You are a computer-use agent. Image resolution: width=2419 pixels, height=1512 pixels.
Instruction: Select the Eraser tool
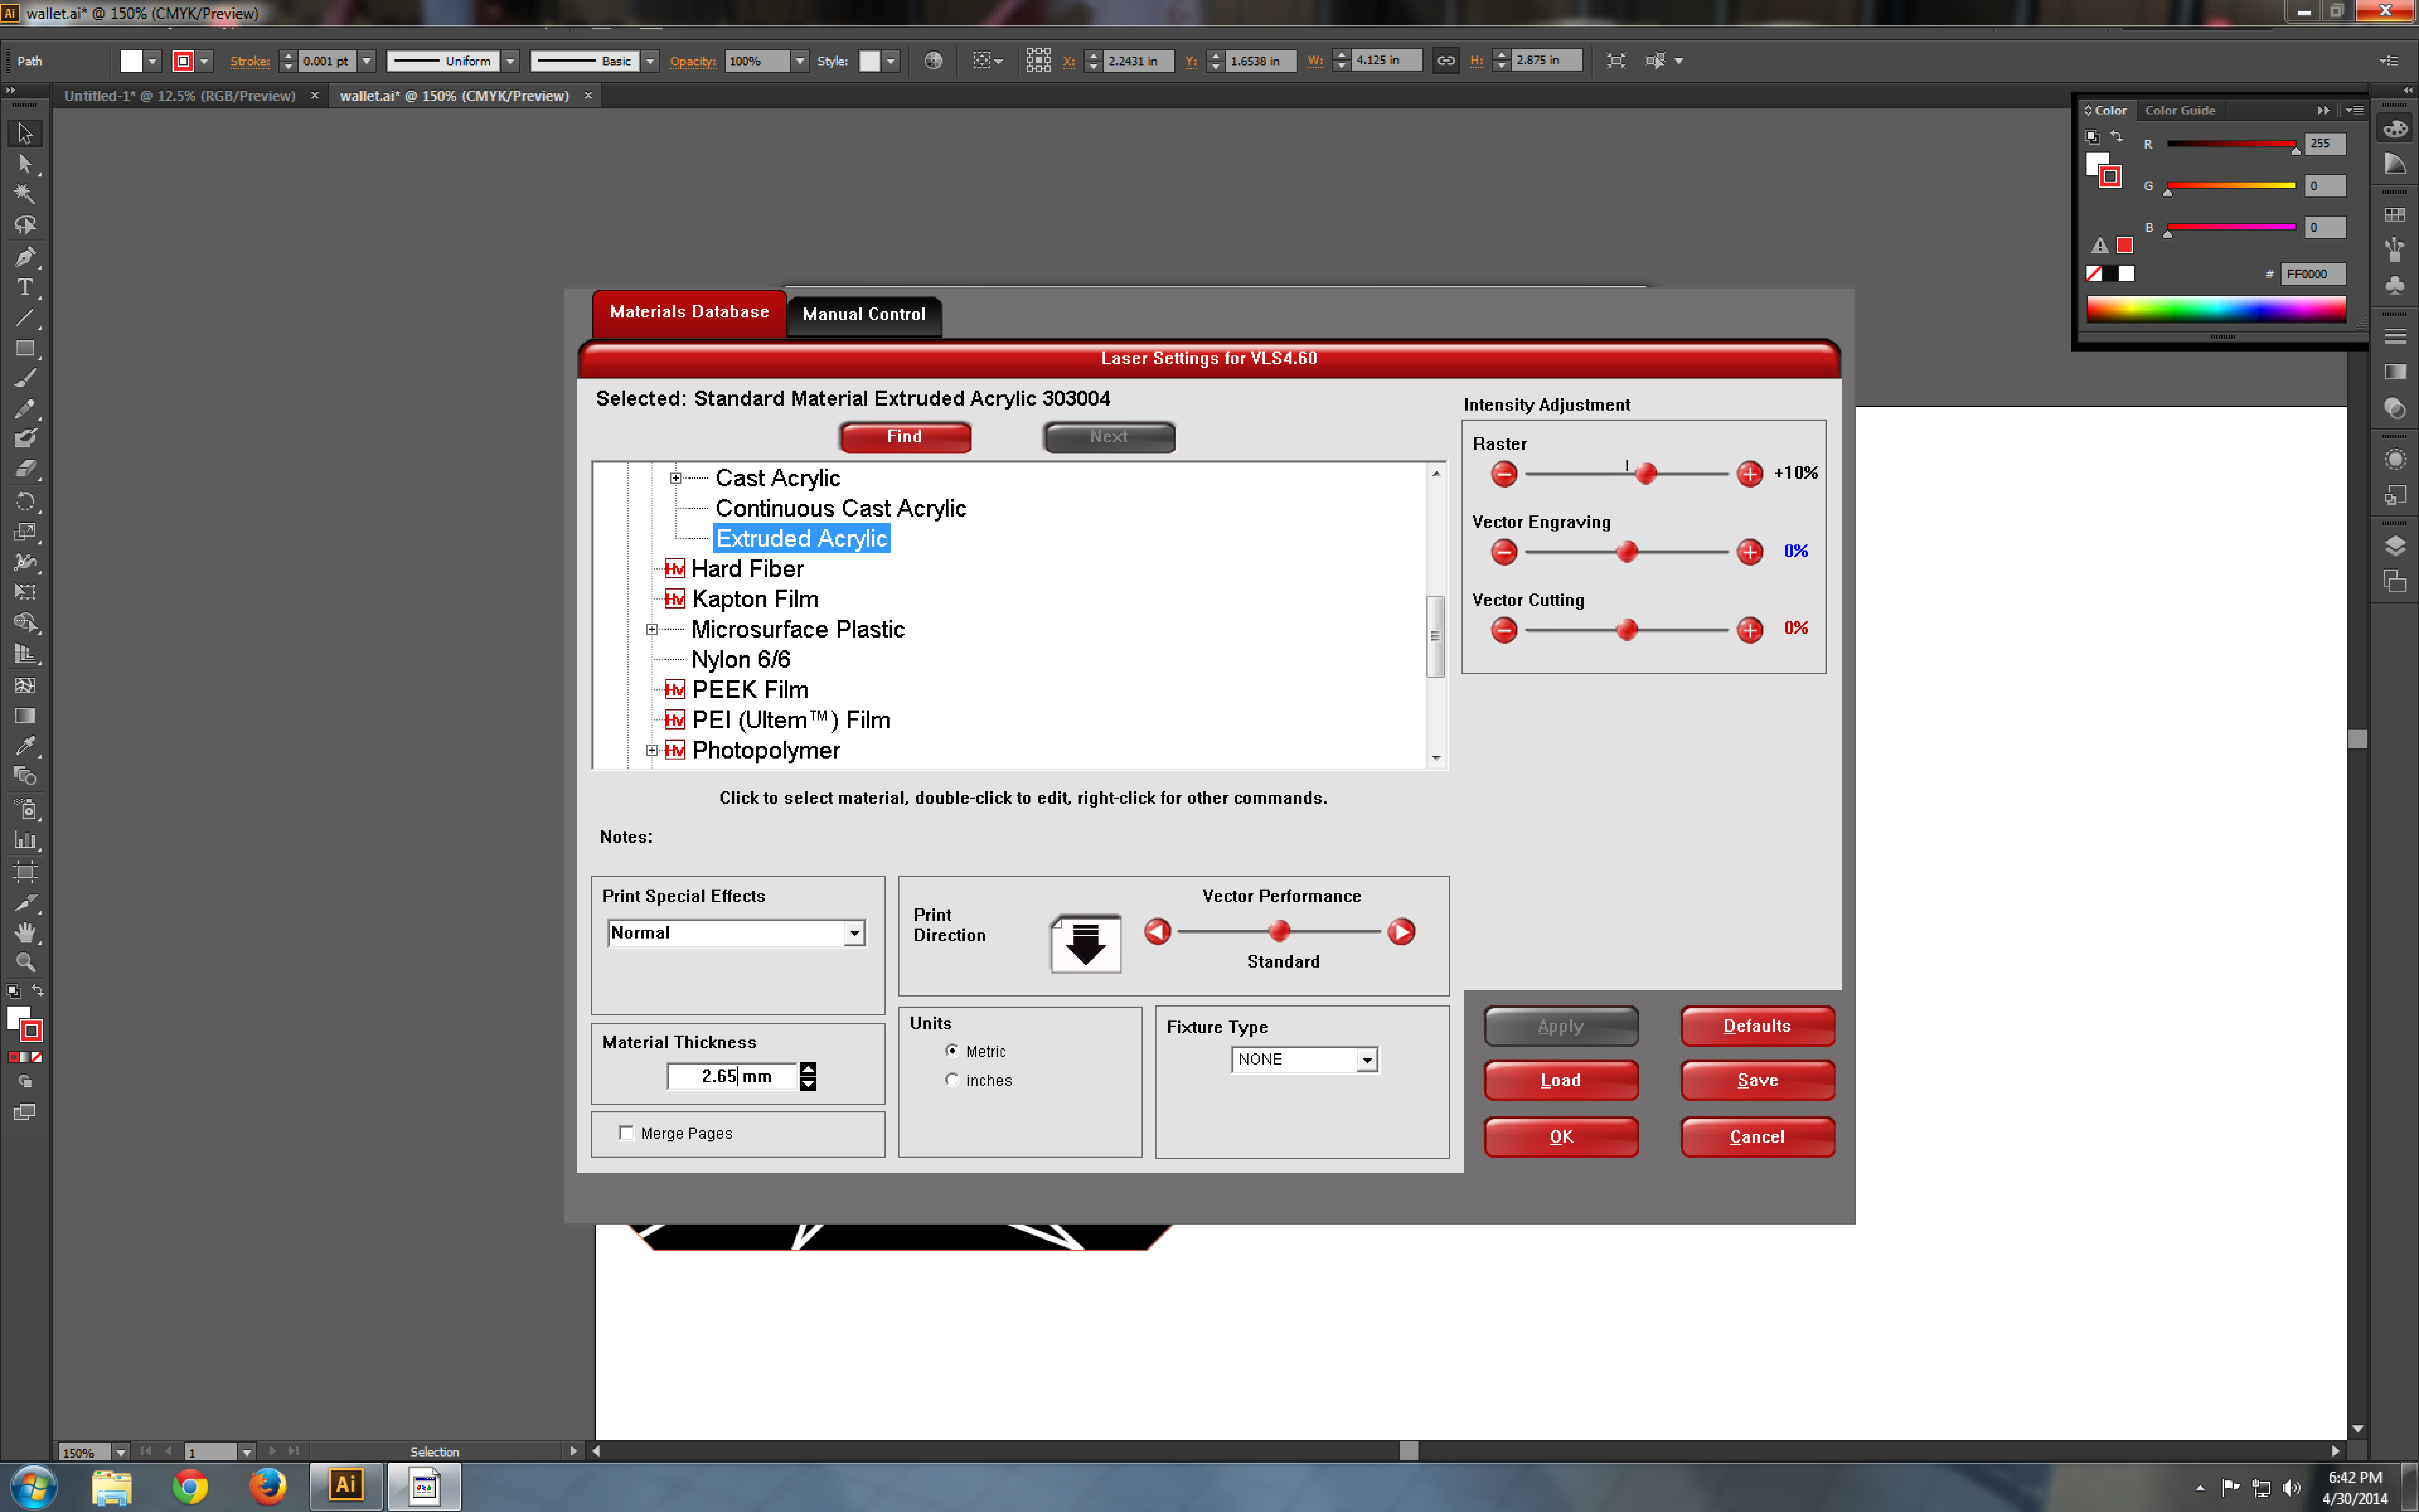coord(25,469)
